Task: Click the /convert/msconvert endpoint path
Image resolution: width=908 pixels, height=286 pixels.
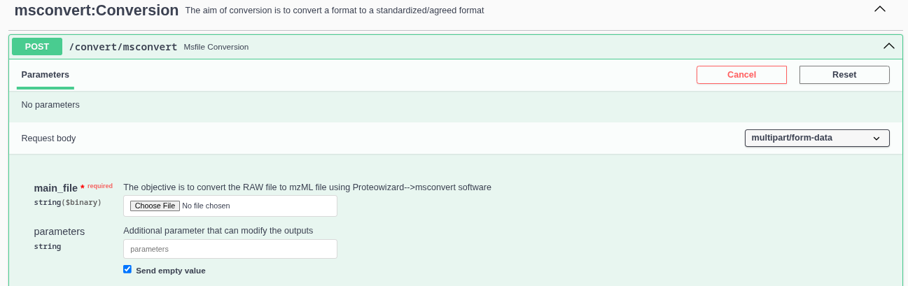Action: 123,47
